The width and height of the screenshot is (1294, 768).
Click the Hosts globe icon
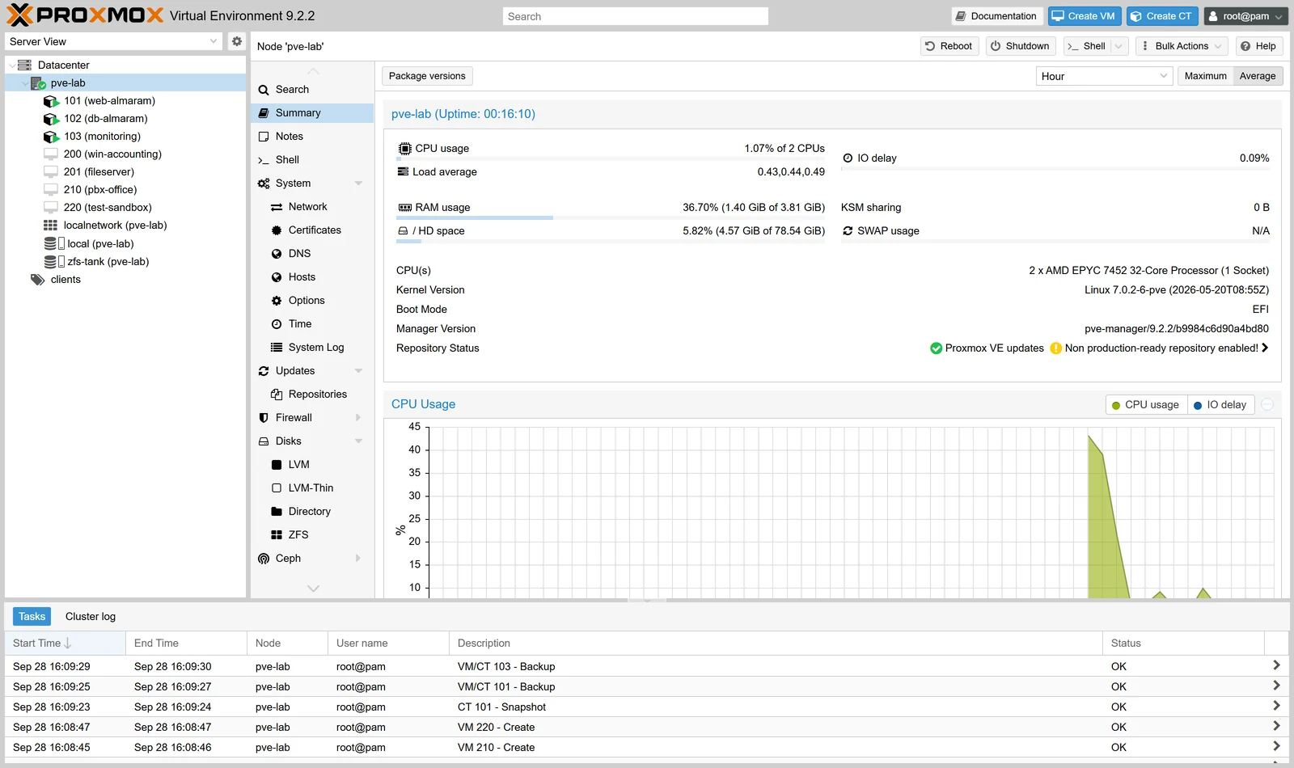point(277,277)
